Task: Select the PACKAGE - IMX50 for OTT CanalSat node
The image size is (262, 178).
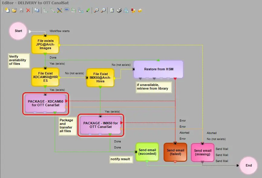Action: pyautogui.click(x=101, y=125)
